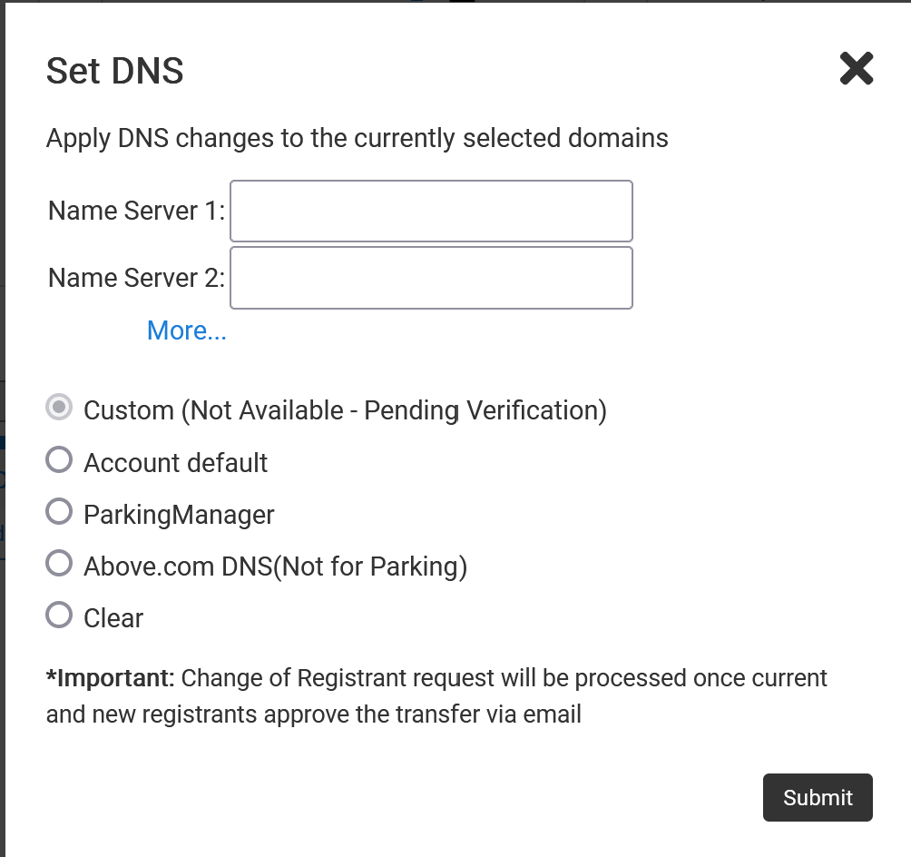Click the "Name Server 1:" label
911x857 pixels.
[136, 211]
